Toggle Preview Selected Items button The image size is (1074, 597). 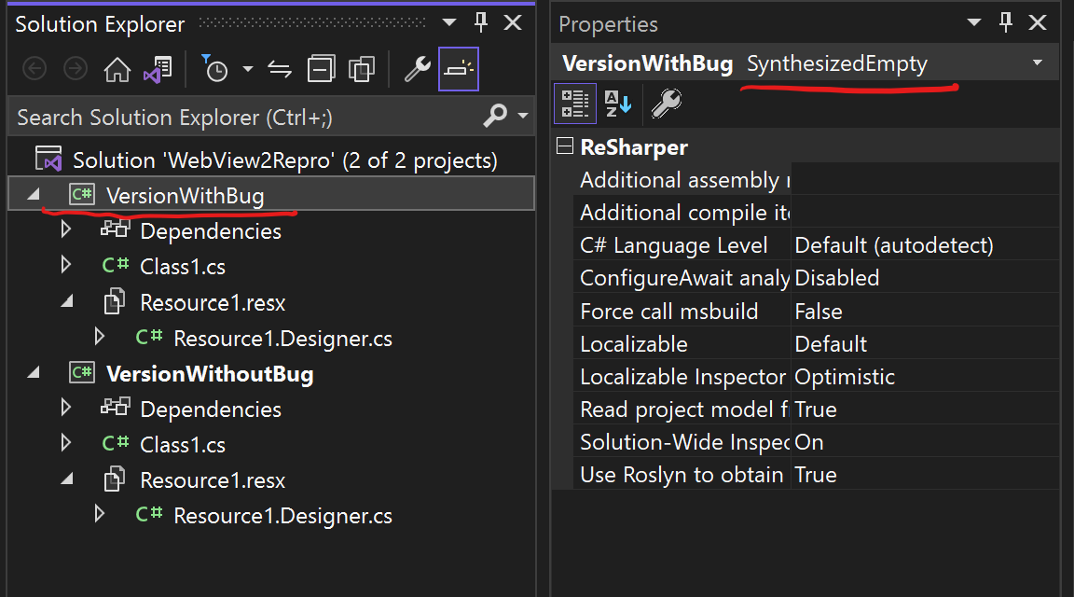coord(459,69)
